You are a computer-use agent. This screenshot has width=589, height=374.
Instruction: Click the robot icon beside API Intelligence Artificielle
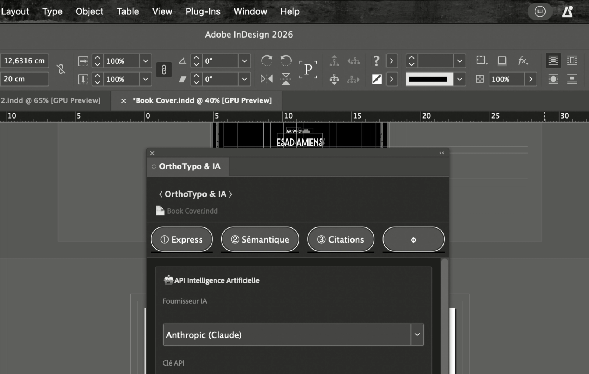(x=169, y=280)
